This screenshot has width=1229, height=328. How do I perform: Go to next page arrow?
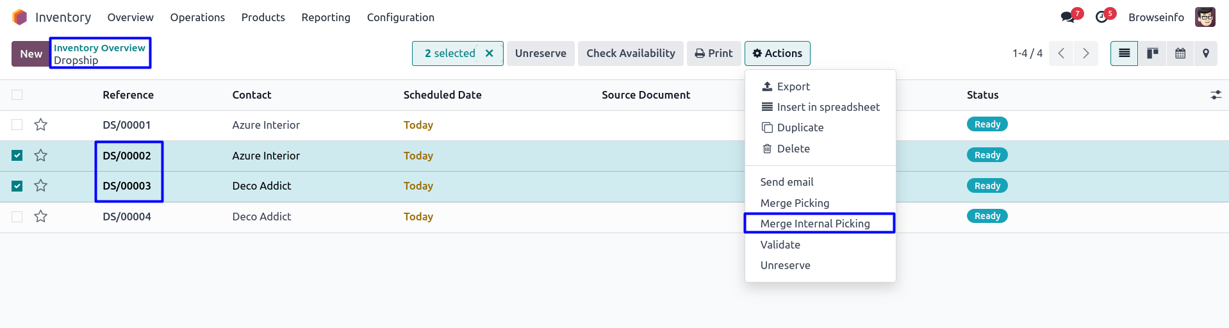(x=1085, y=53)
